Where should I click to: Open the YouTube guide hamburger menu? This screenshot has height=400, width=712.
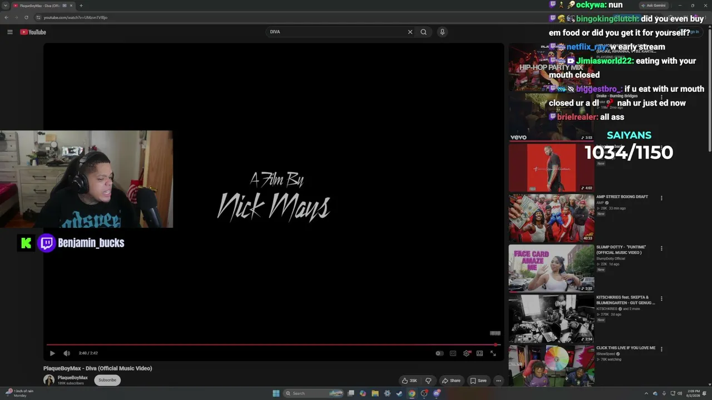point(10,32)
